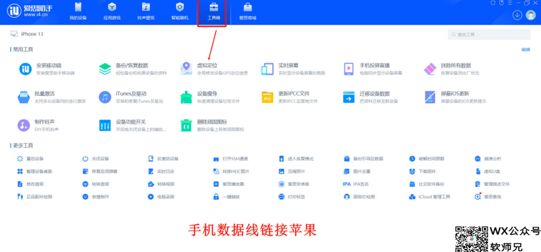
Task: Choose the 抹除所有数据 tool
Action: 452,69
